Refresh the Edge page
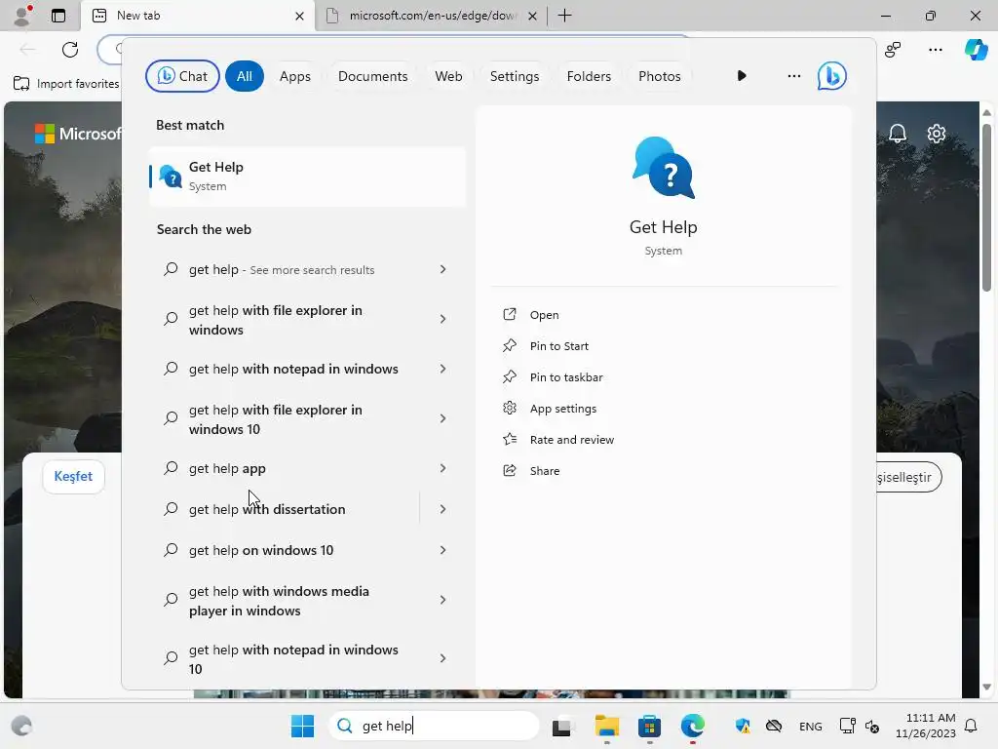This screenshot has height=749, width=998. [70, 49]
